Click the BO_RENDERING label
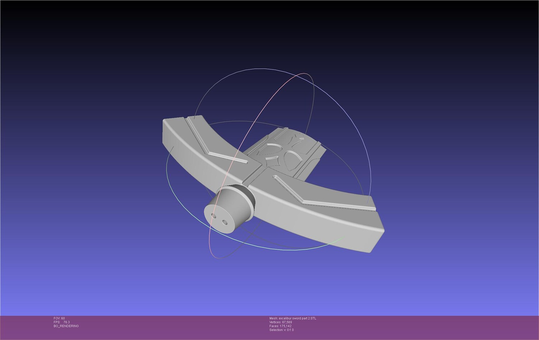 click(66, 326)
